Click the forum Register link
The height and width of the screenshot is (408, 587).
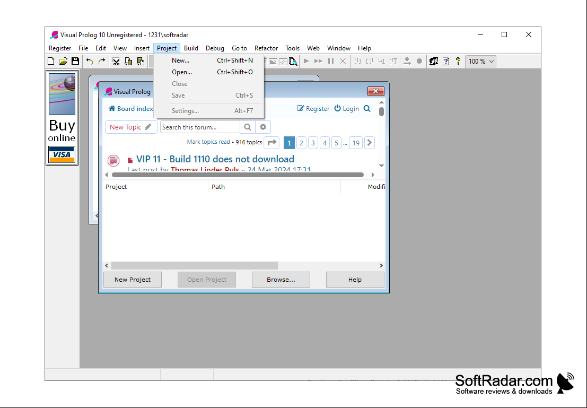click(313, 109)
